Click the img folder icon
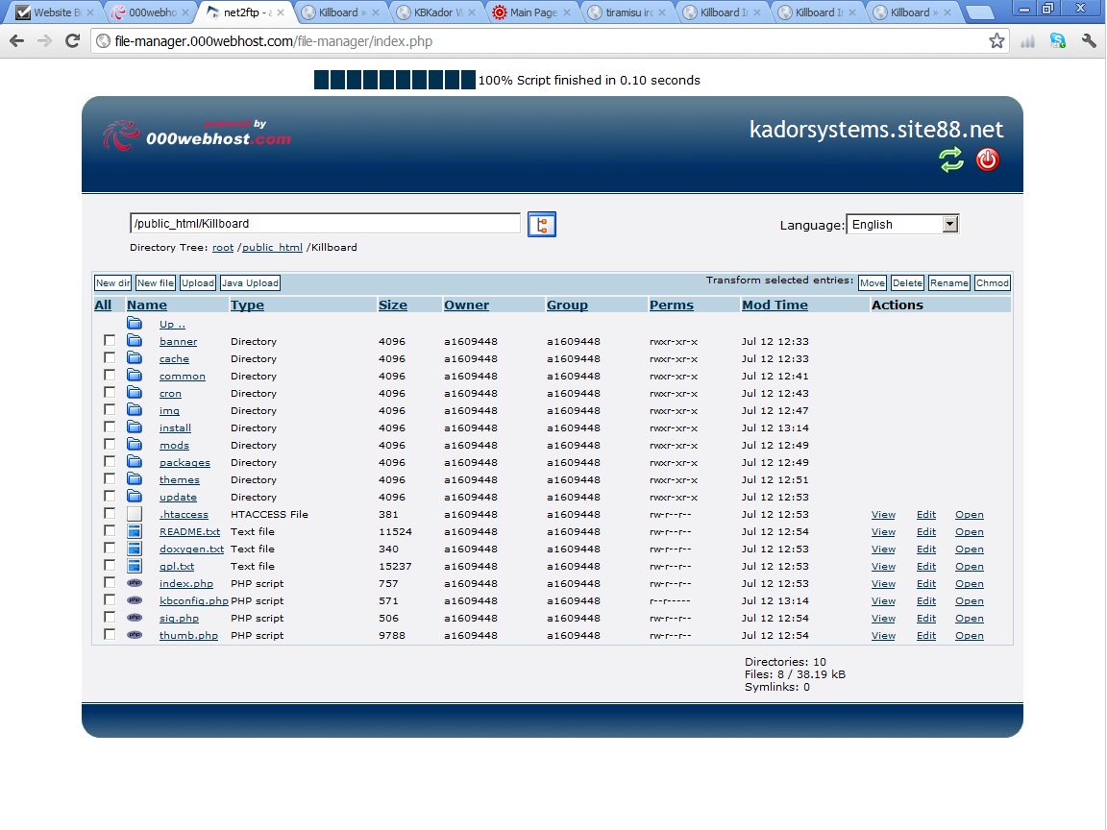 tap(135, 410)
